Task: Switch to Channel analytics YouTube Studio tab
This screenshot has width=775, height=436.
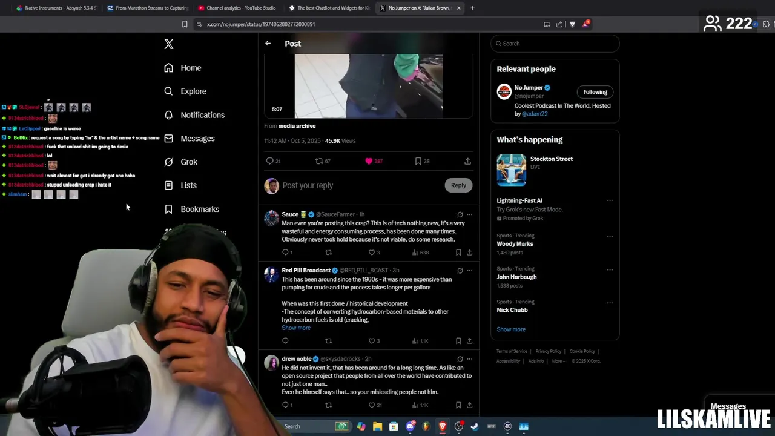Action: click(x=237, y=8)
